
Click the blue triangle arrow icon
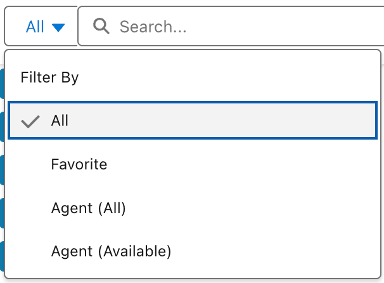(x=58, y=27)
